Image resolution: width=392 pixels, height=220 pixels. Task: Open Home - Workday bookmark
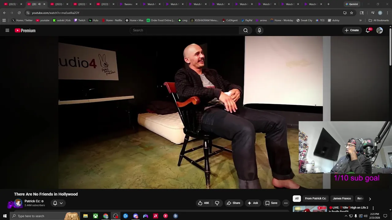click(281, 20)
